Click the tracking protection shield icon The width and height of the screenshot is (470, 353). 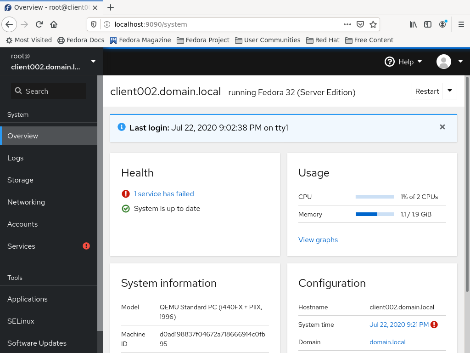(94, 24)
